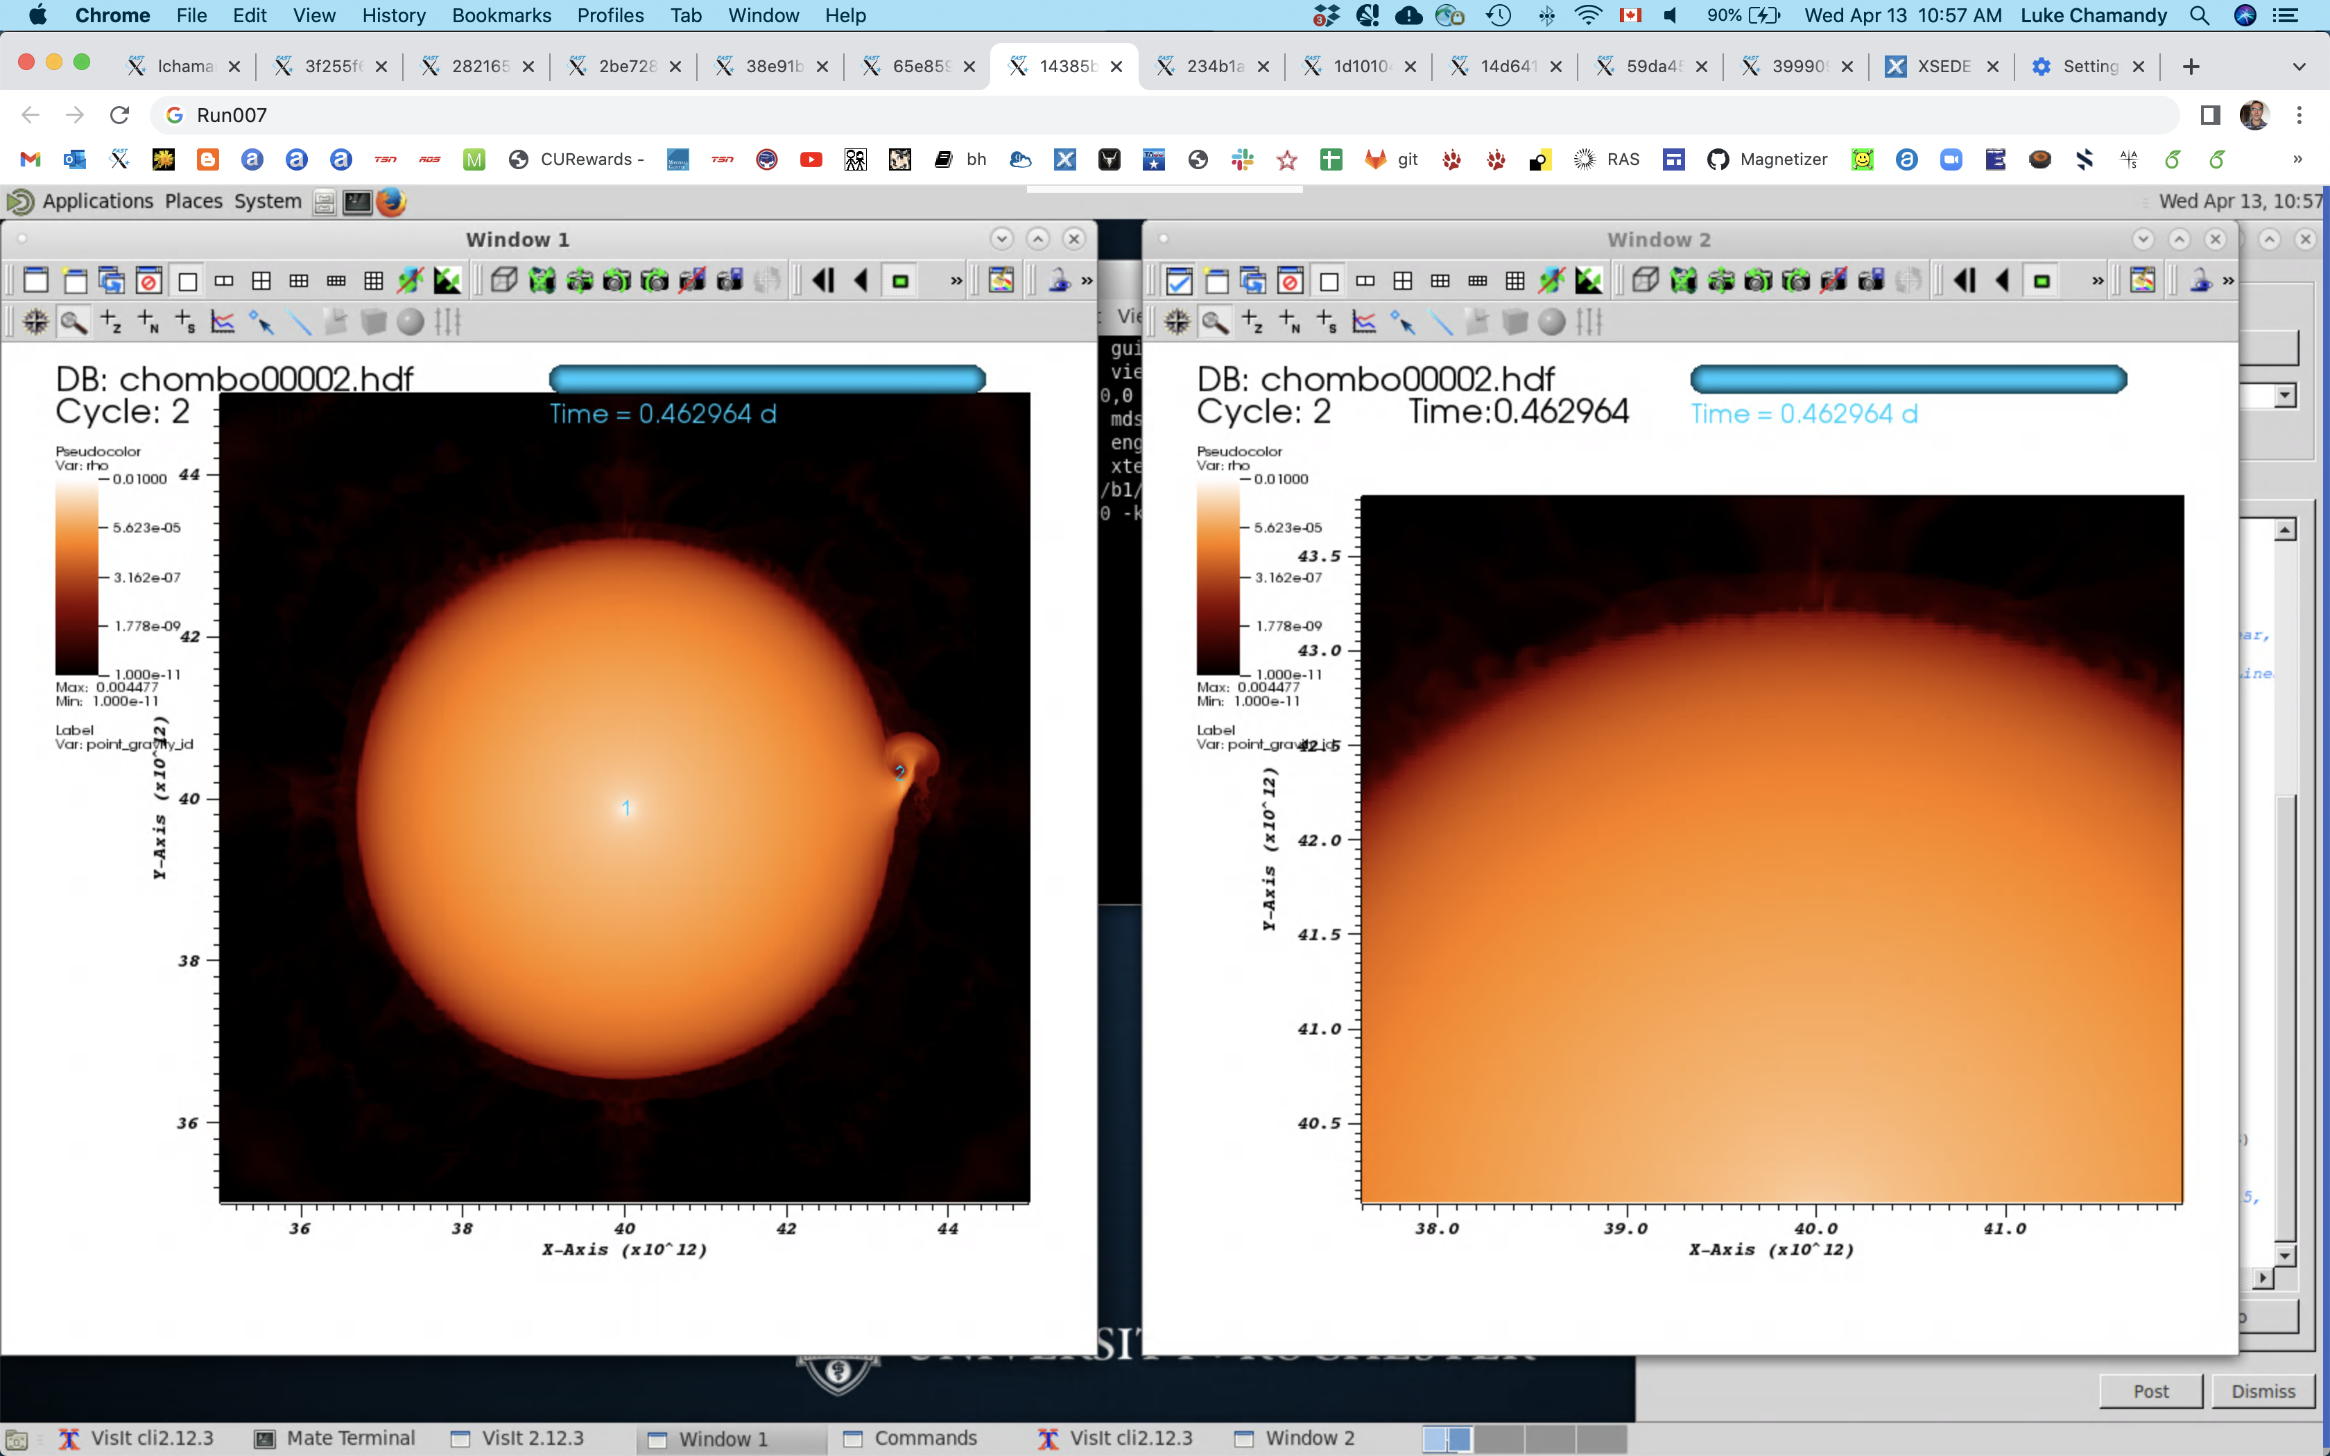Choose Lineout tool in Window 1
Image resolution: width=2330 pixels, height=1456 pixels.
(223, 322)
